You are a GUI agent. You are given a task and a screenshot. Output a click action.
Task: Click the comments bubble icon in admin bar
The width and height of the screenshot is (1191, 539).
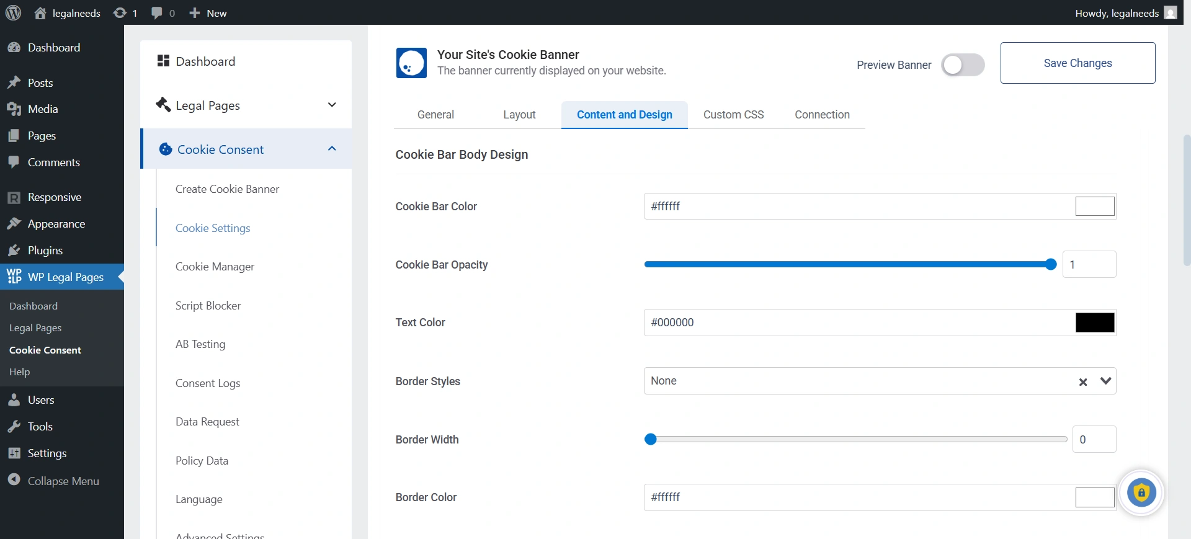tap(157, 13)
